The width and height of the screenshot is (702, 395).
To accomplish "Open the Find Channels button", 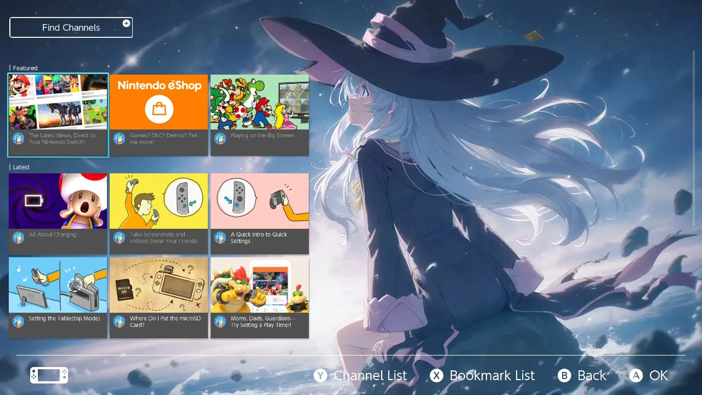I will click(x=71, y=27).
